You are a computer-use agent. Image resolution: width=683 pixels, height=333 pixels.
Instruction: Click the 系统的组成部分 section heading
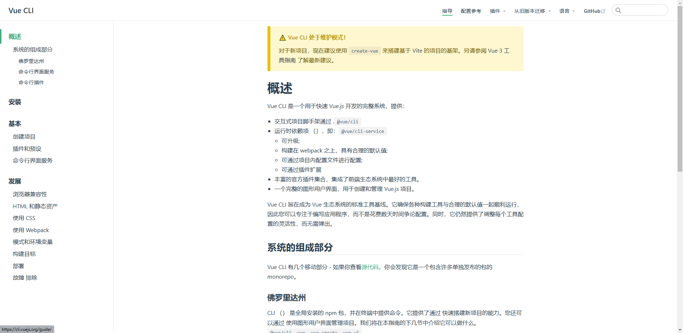click(x=300, y=247)
